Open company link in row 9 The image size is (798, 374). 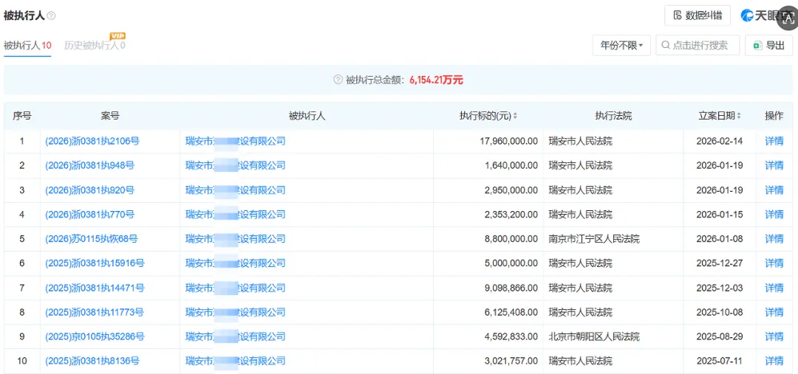tap(236, 336)
